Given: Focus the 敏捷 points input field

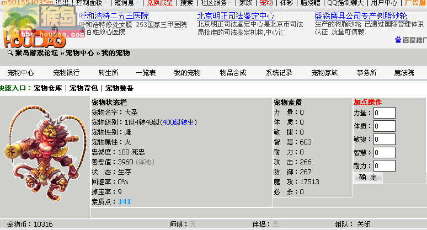Looking at the screenshot, I should 385,139.
